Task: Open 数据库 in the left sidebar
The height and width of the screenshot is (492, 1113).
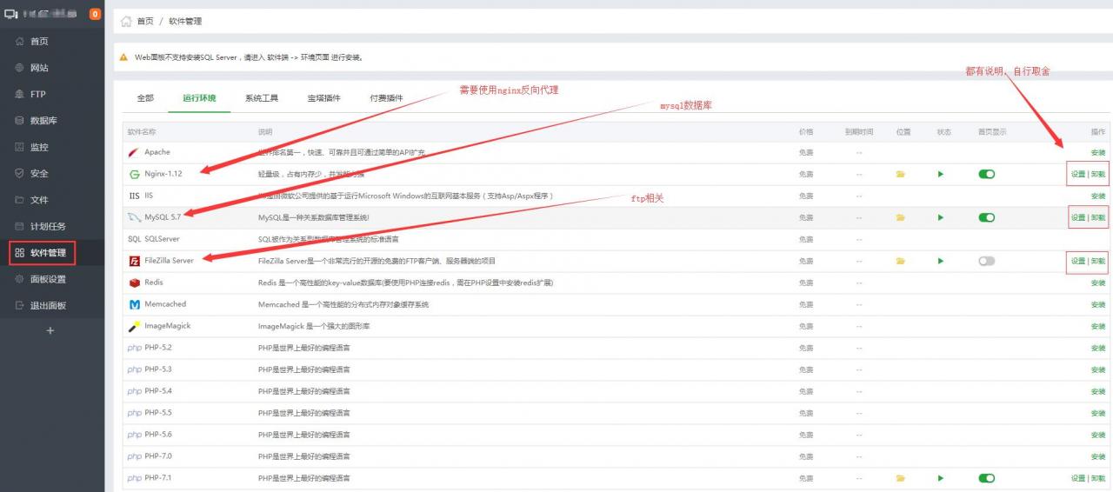Action: pyautogui.click(x=43, y=121)
